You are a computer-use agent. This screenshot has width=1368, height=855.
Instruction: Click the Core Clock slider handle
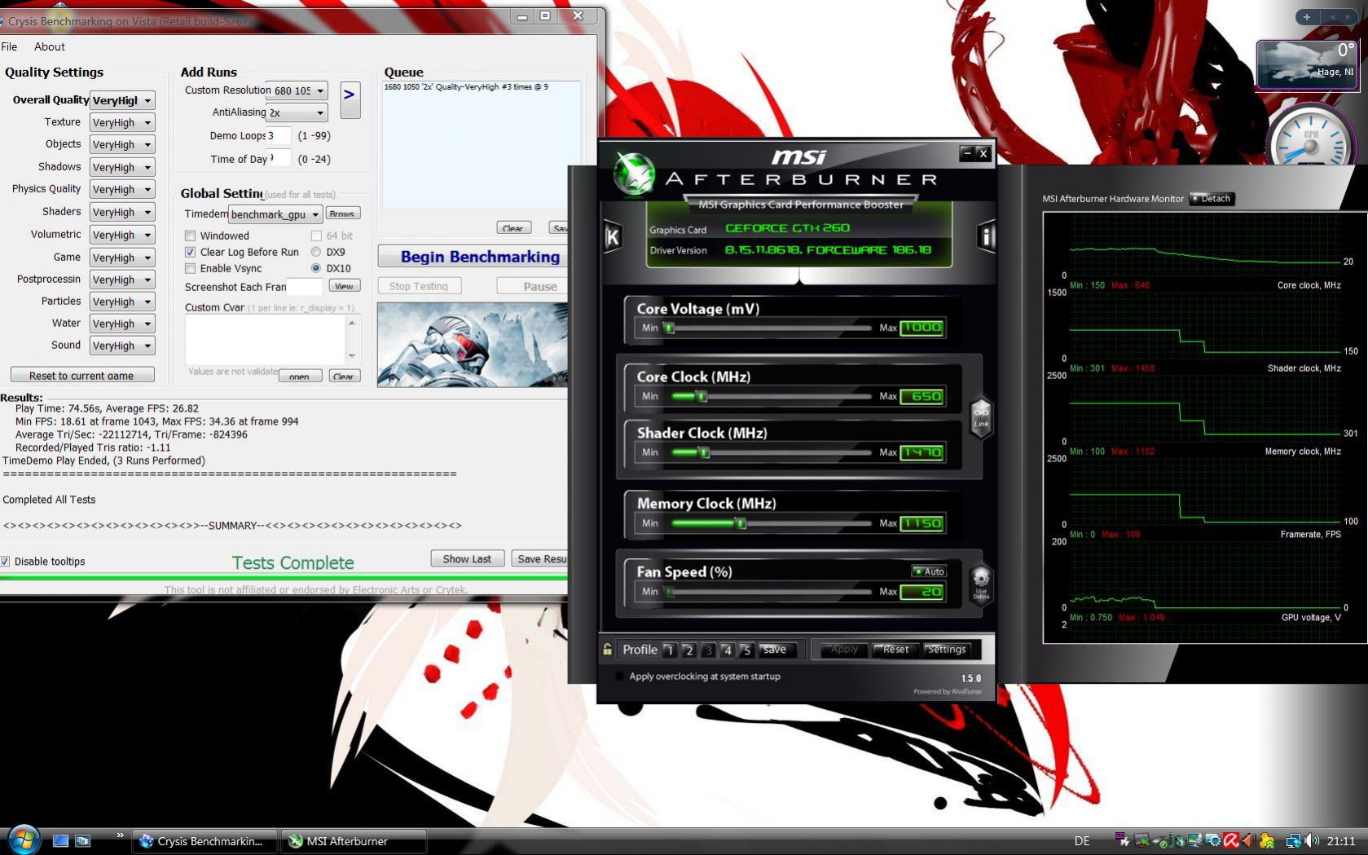pos(702,396)
